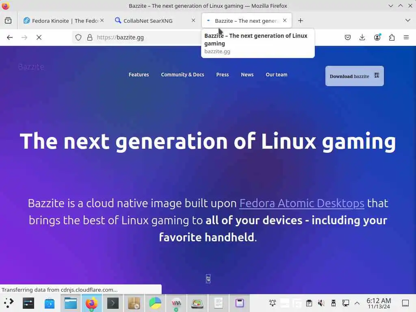Activate the Firefox taskbar entry
Viewport: 416px width, 312px height.
(x=91, y=303)
